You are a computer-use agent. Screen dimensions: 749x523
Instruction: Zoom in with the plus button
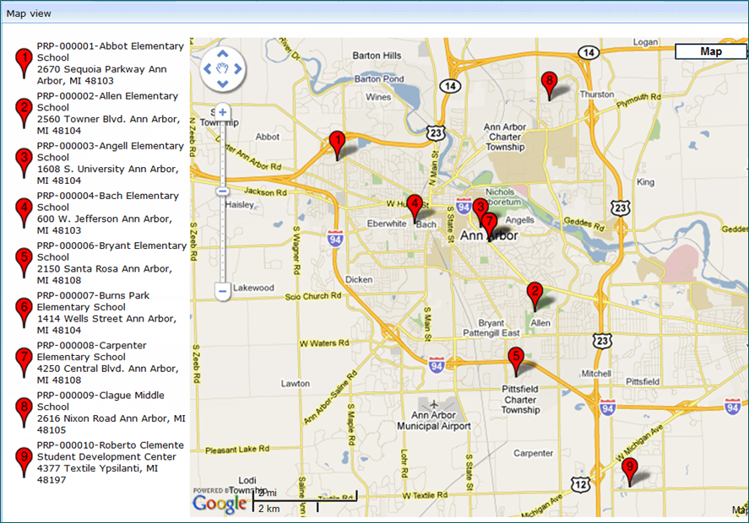[223, 112]
